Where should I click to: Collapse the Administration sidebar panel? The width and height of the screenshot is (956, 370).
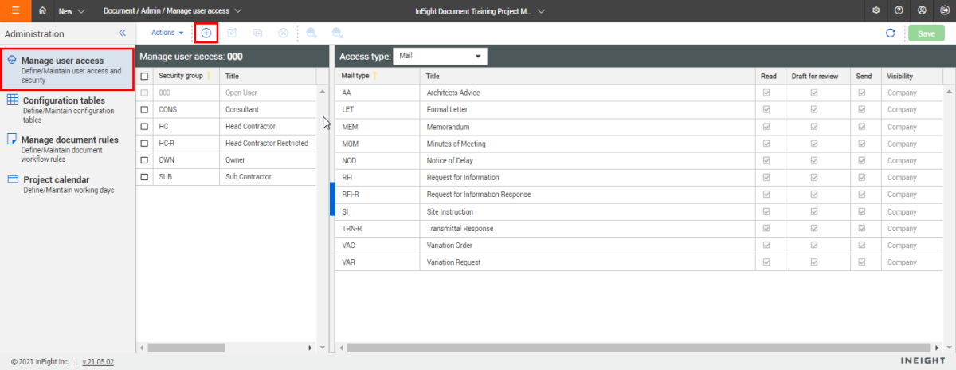pos(123,33)
